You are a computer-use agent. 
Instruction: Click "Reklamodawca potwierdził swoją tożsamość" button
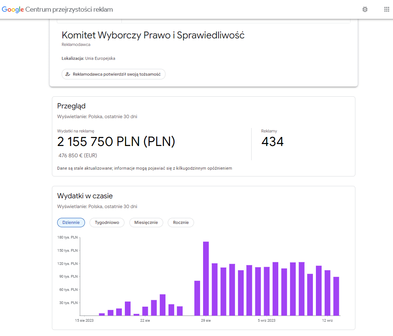[x=114, y=74]
